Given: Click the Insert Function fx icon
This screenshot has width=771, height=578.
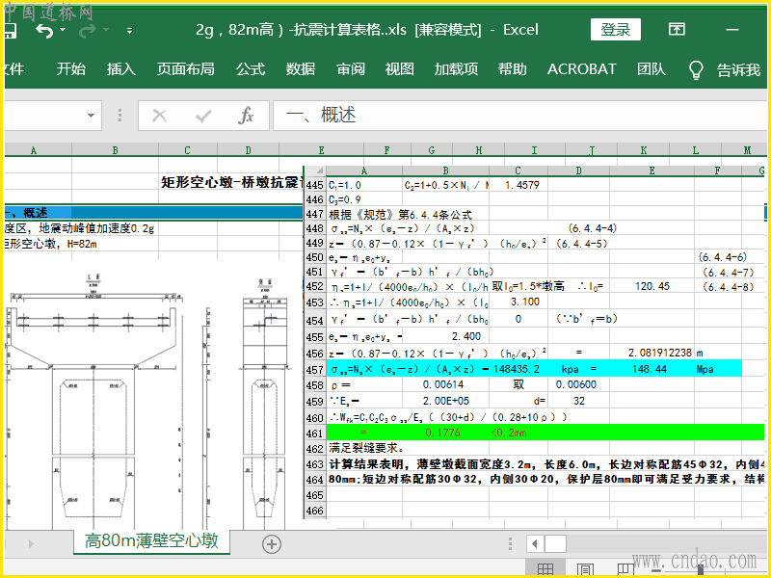Looking at the screenshot, I should point(247,116).
